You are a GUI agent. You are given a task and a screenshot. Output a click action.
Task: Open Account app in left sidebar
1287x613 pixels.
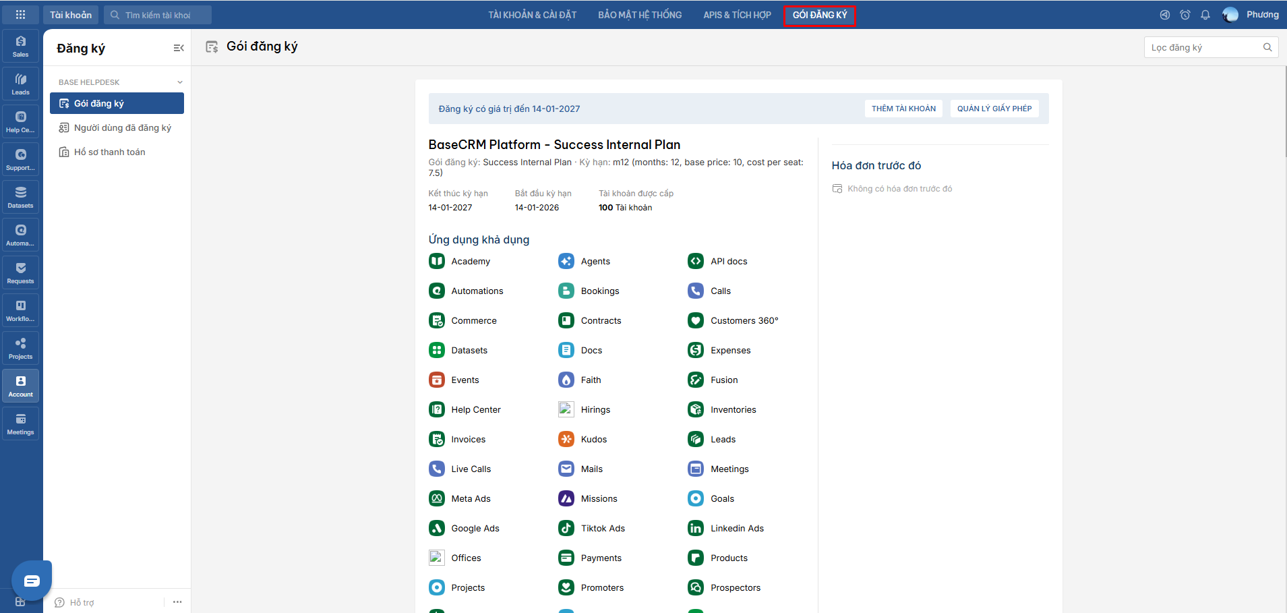tap(21, 386)
